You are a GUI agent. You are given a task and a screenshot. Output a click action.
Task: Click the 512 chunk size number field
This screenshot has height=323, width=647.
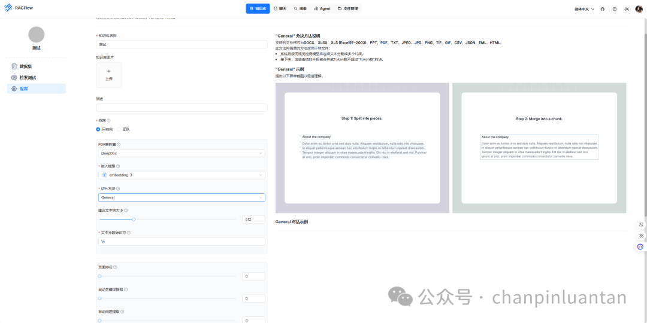coord(254,220)
